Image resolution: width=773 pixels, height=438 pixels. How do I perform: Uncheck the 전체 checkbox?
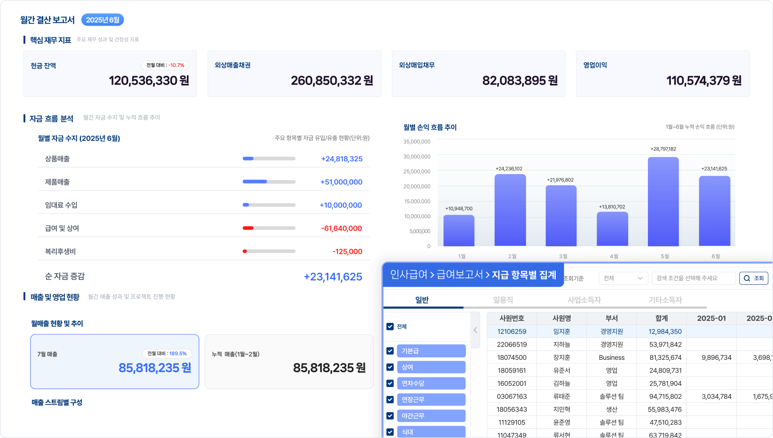pos(390,326)
